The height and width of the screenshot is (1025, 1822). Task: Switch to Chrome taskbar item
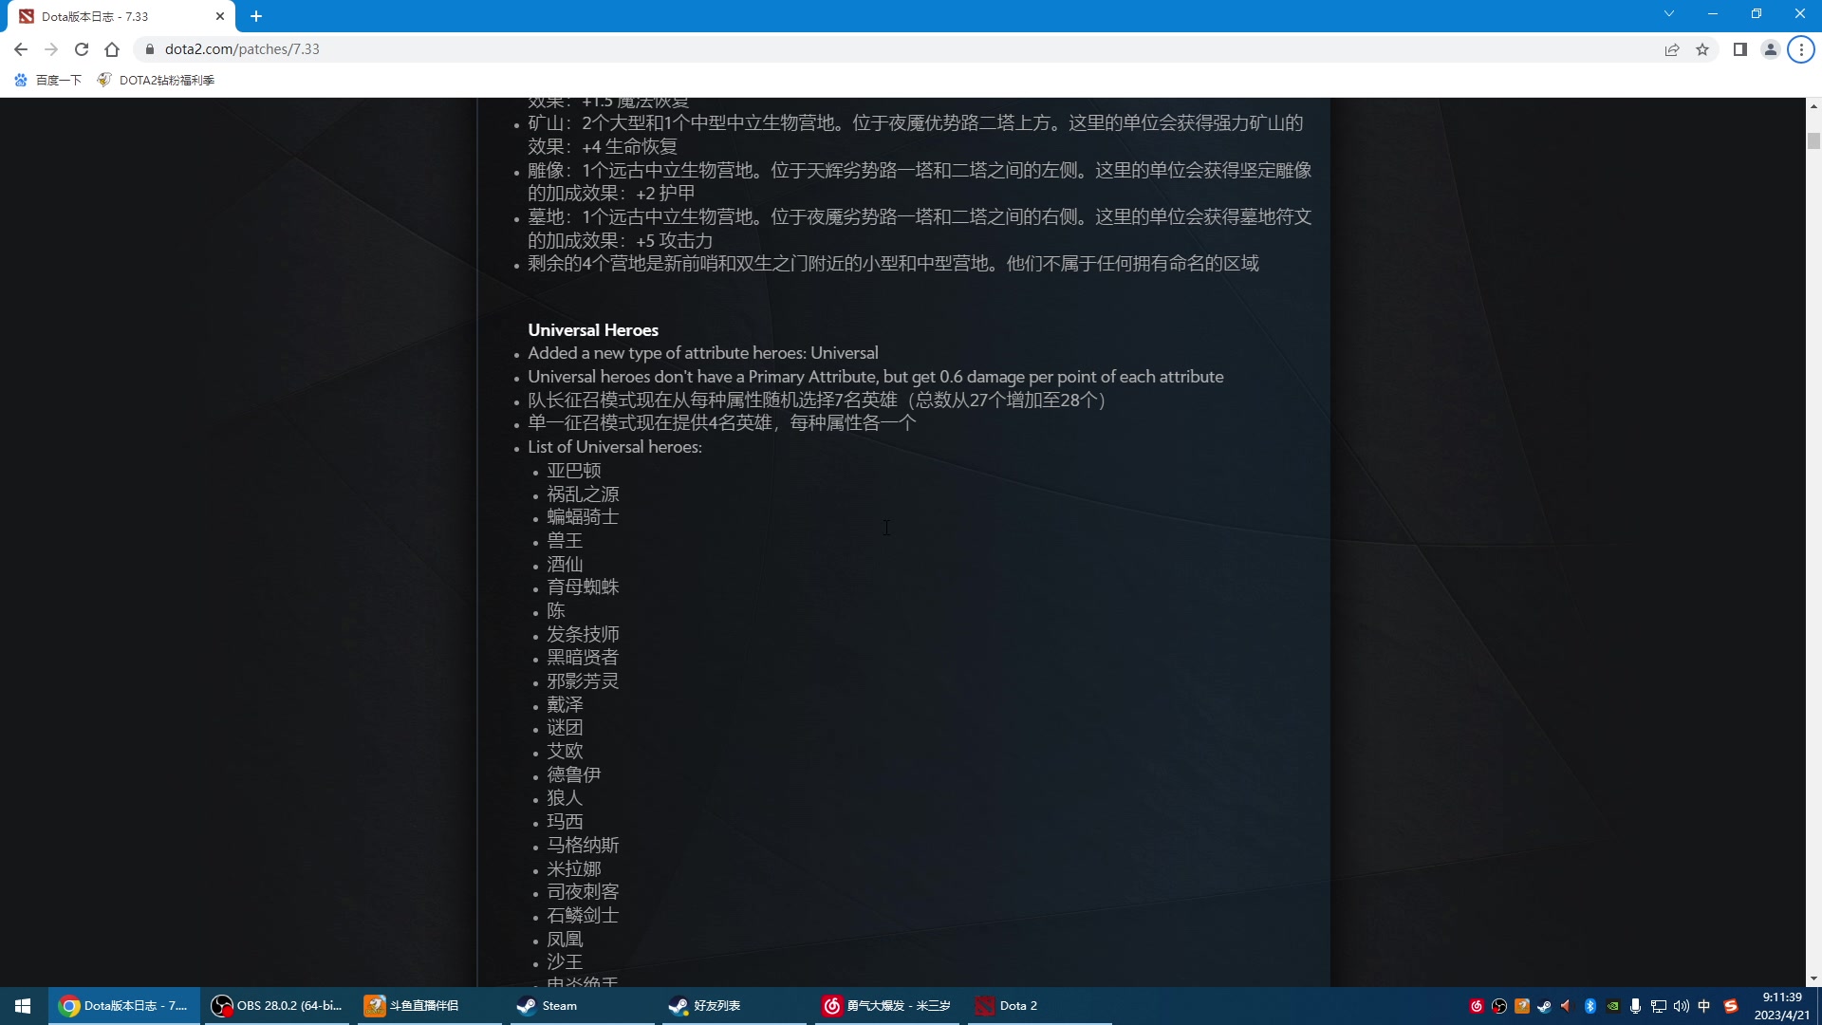pos(124,1006)
